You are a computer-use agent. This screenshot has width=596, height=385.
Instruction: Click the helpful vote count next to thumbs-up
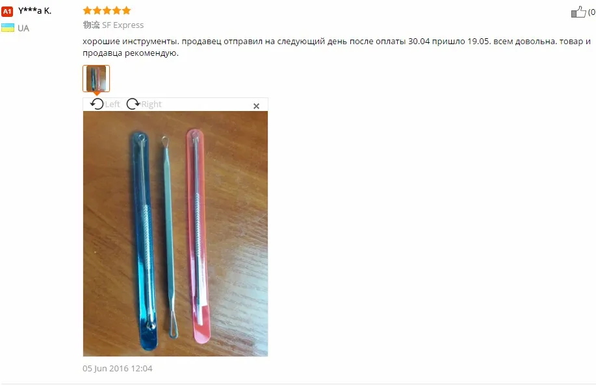[x=592, y=12]
